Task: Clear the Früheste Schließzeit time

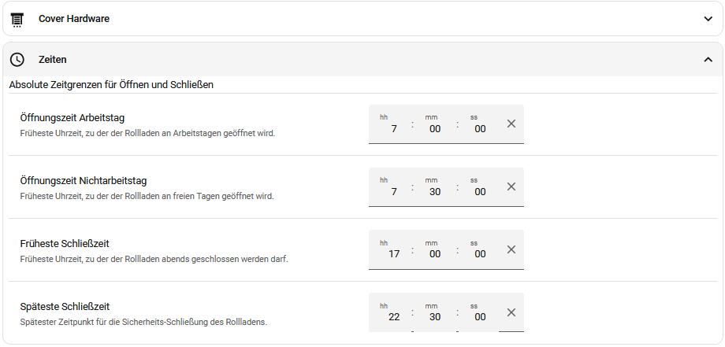Action: (x=511, y=249)
